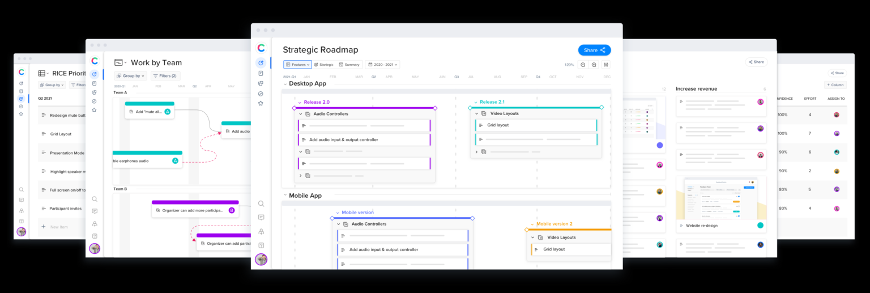Select Mobile version 2 start diamond marker
This screenshot has height=293, width=870.
pos(527,230)
